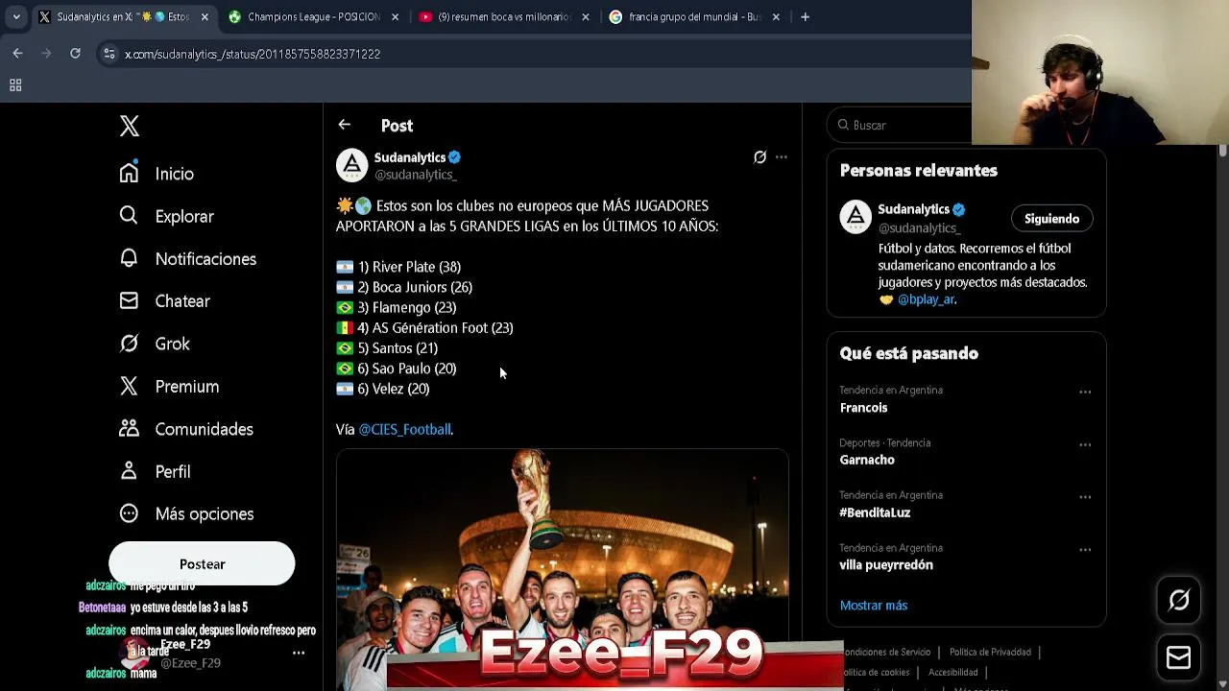Image resolution: width=1229 pixels, height=691 pixels.
Task: Click @sudanalytics_ handle in Personas relevantes
Action: [x=919, y=227]
